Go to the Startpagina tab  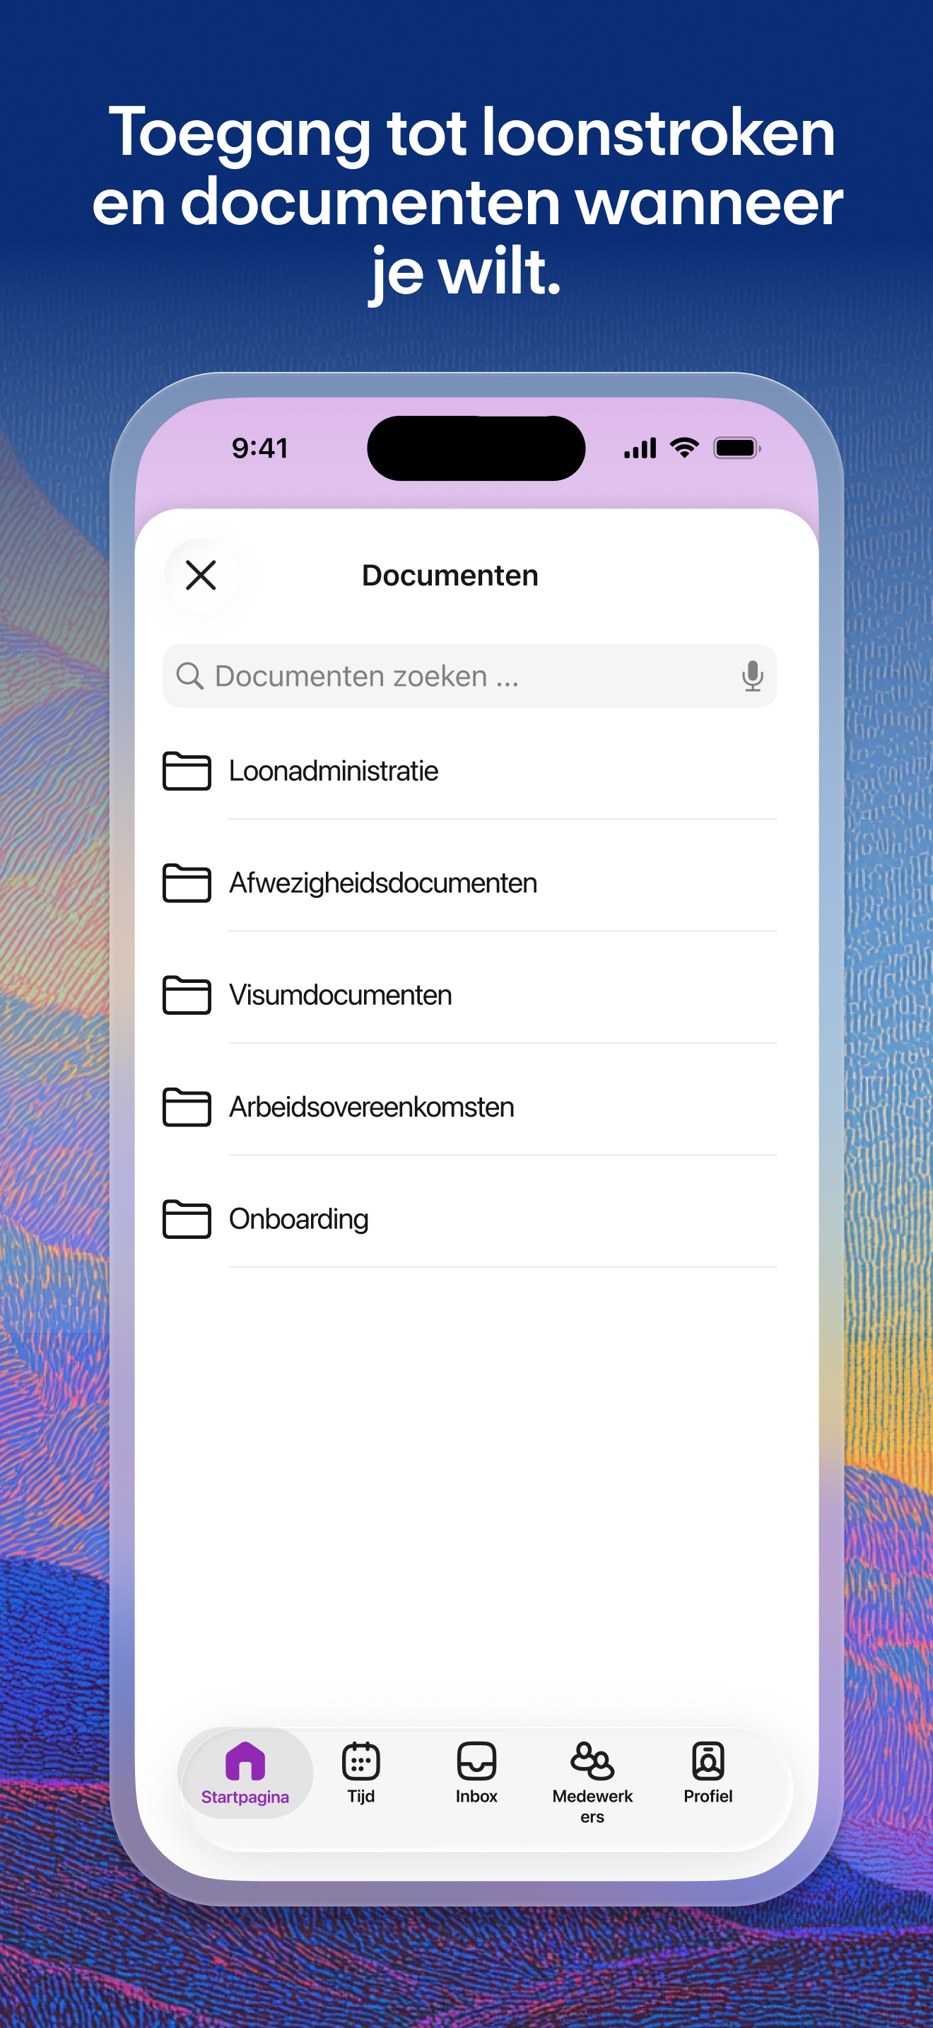click(245, 1773)
